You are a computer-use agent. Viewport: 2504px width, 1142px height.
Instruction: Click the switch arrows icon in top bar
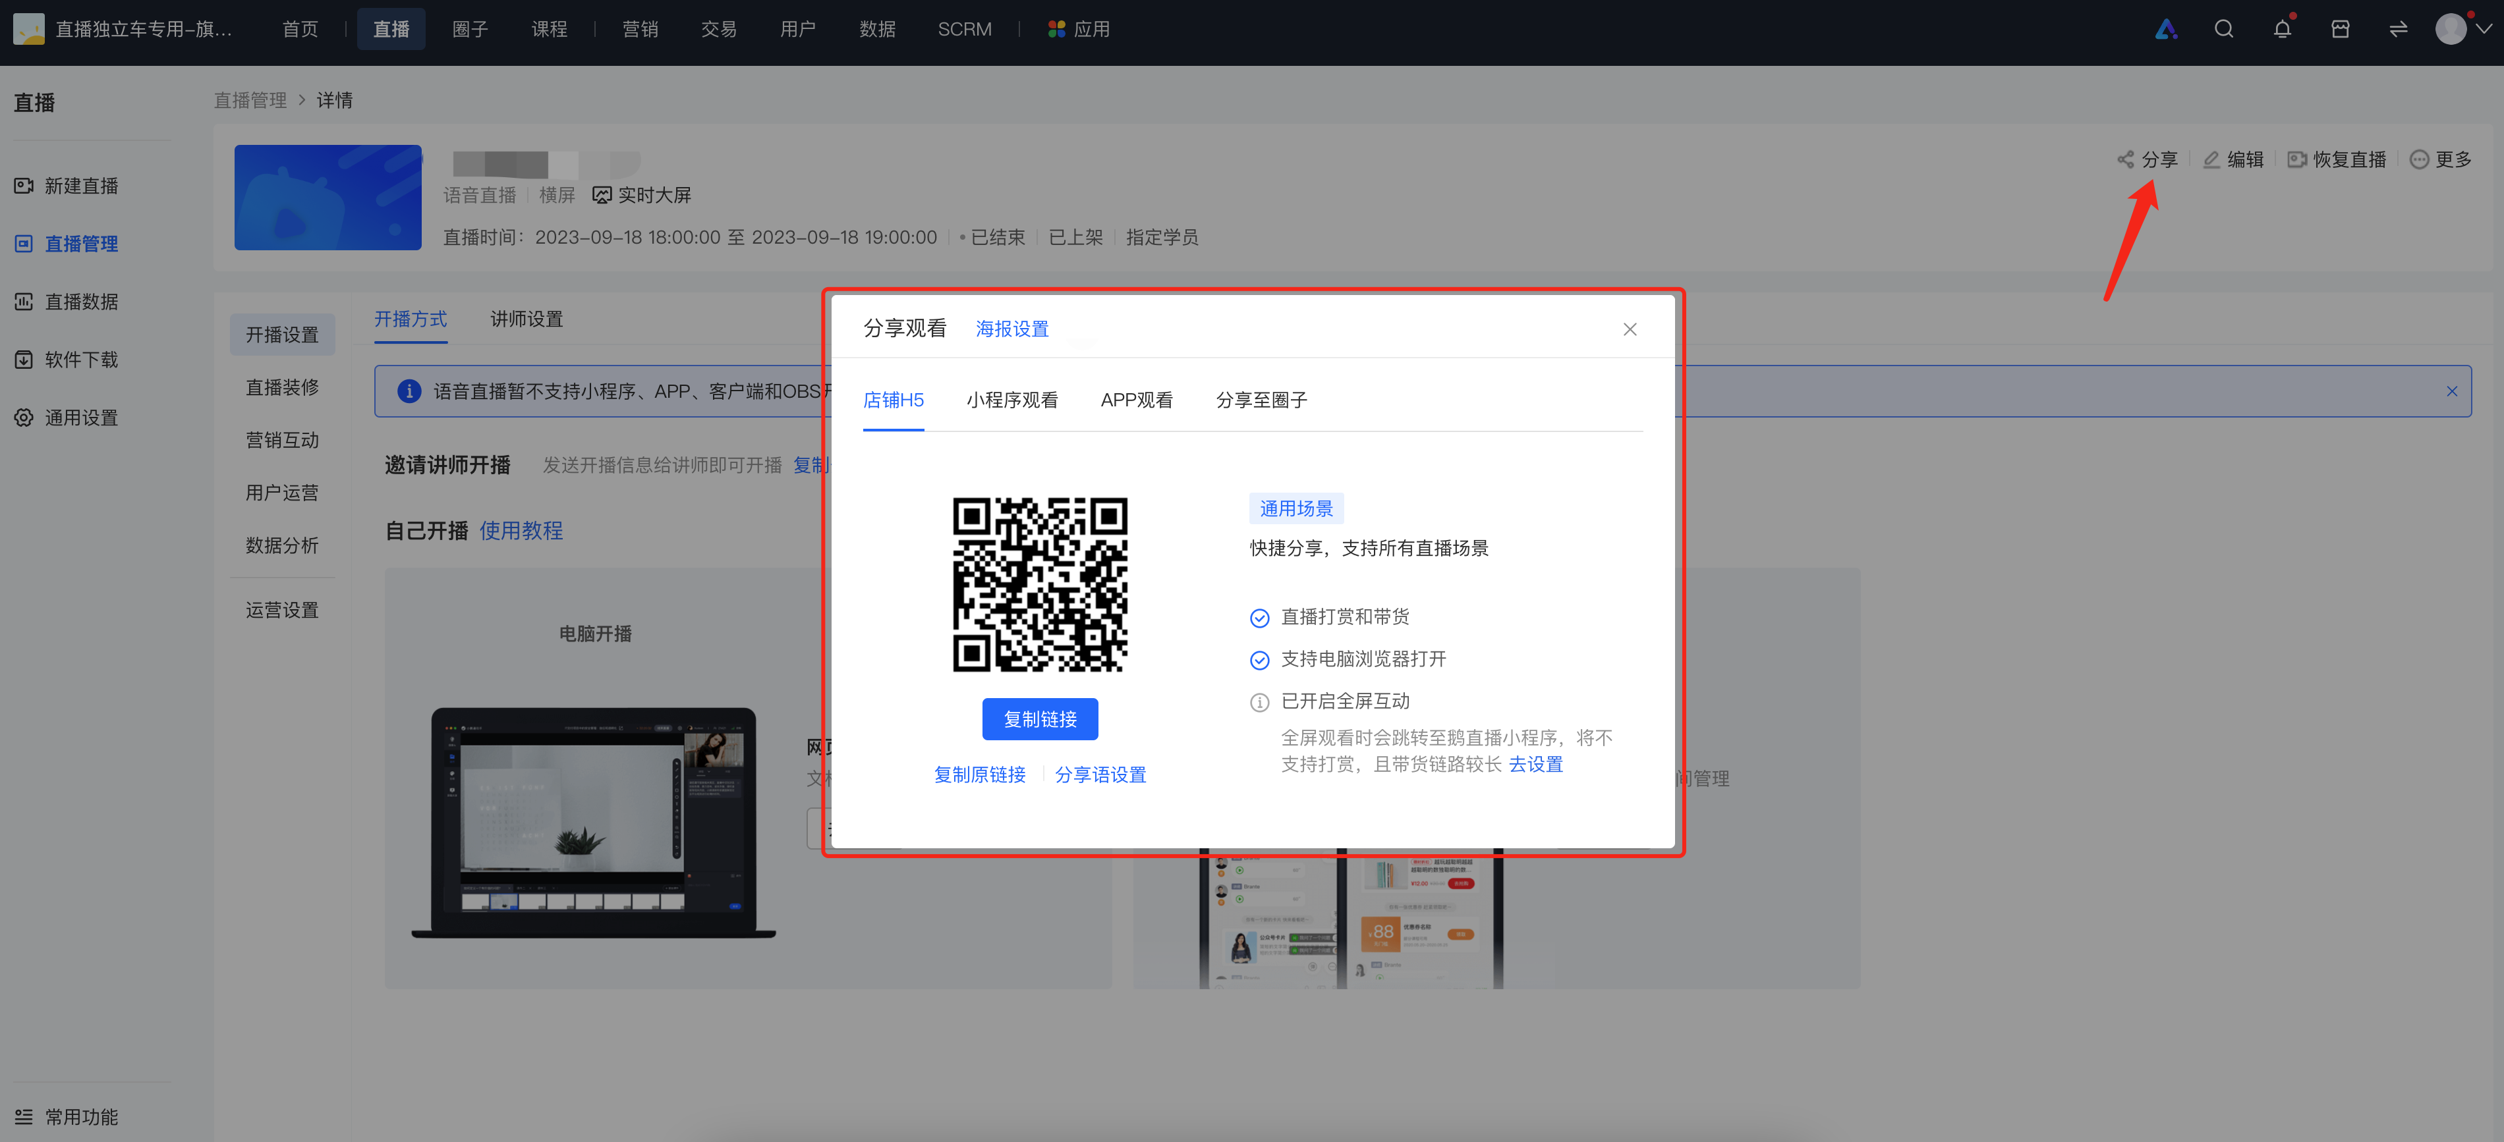pyautogui.click(x=2398, y=29)
